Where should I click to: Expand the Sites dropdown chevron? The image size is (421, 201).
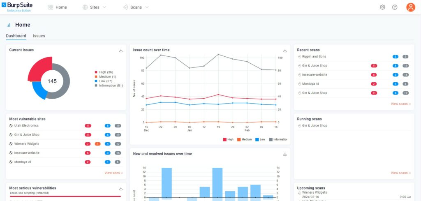104,7
